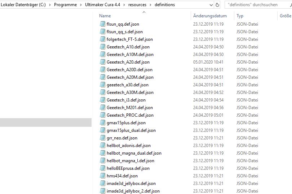Click the file icon of Geeetech_A20M.def.json
This screenshot has height=194, width=292.
point(102,77)
